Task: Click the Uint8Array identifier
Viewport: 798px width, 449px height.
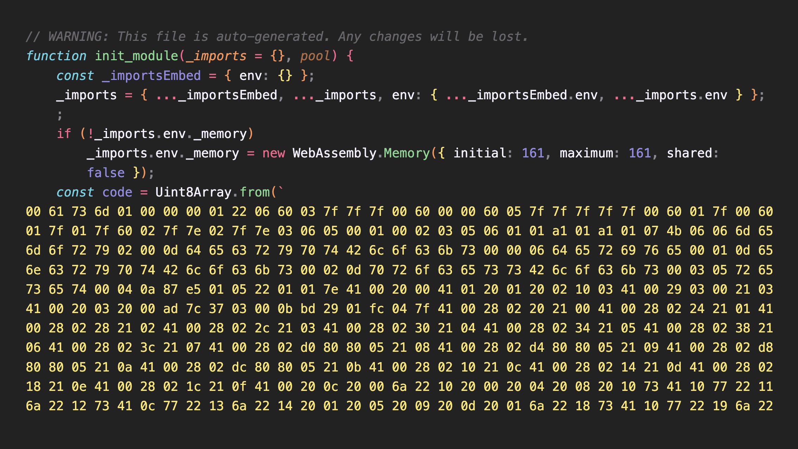Action: click(193, 192)
